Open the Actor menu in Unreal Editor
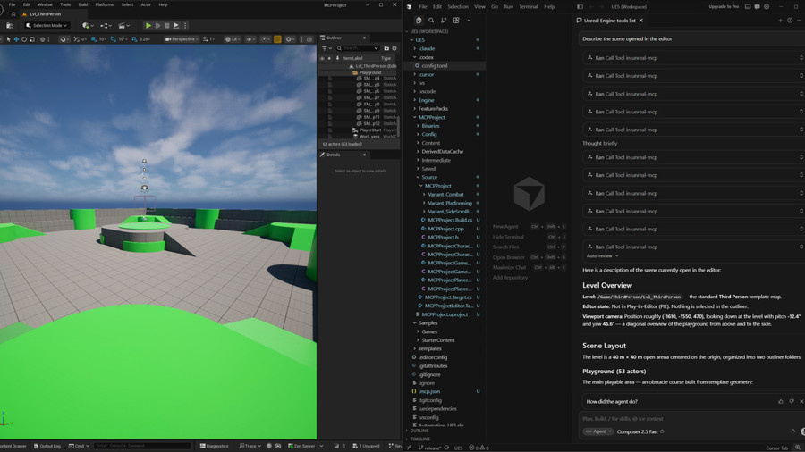 [x=146, y=4]
